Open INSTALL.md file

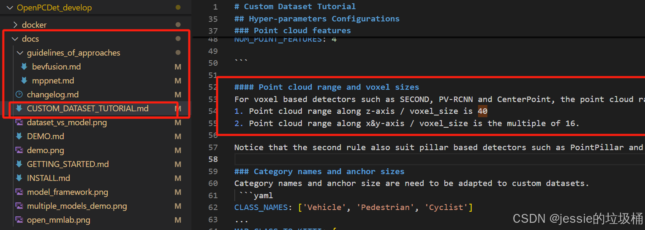[x=49, y=178]
